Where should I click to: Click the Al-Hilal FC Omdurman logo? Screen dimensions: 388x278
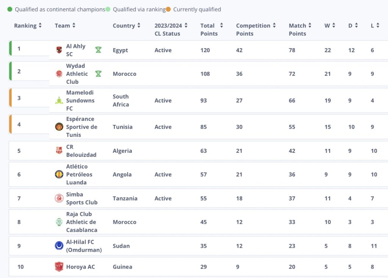tap(59, 246)
